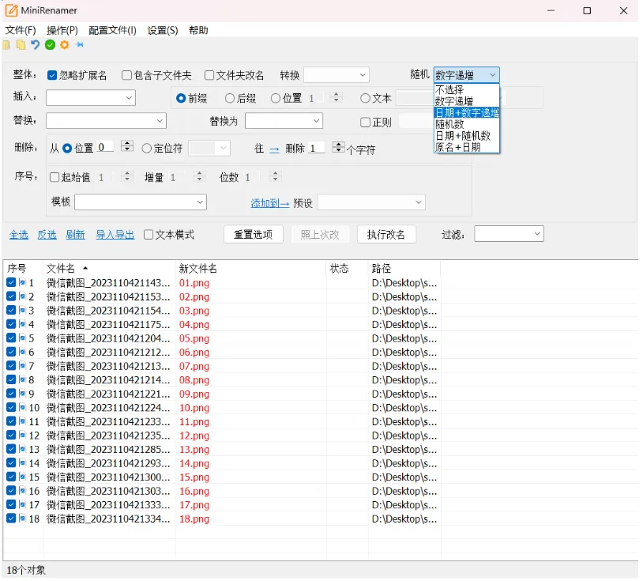643x581 pixels.
Task: Select the 前缀 radio button
Action: 181,98
